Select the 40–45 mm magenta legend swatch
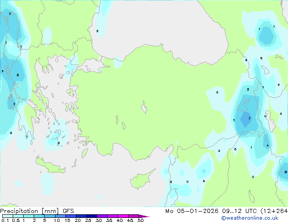Image resolution: width=288 pixels, height=222 pixels. [123, 216]
